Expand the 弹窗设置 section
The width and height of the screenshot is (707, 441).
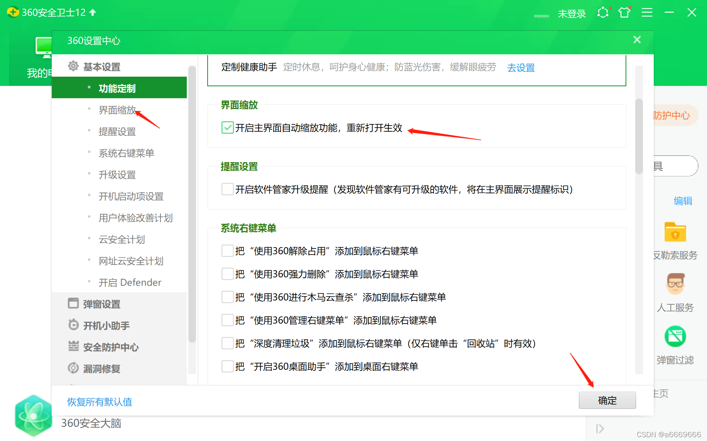pyautogui.click(x=102, y=304)
